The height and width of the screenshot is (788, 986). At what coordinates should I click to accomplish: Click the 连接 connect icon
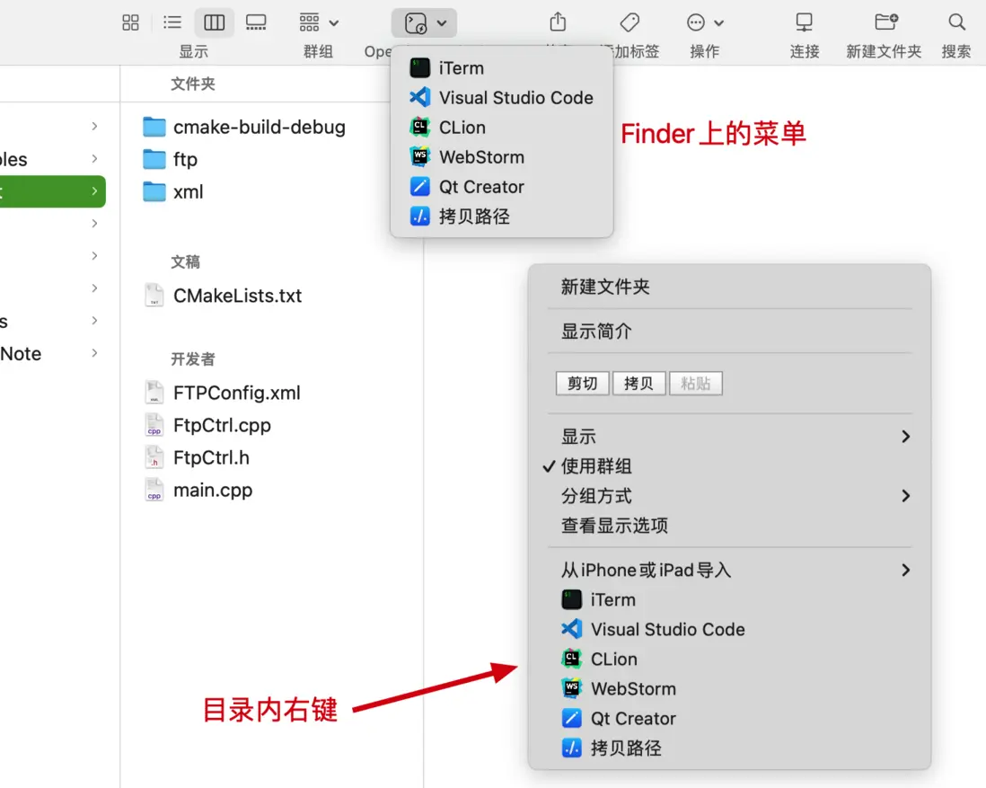tap(805, 22)
